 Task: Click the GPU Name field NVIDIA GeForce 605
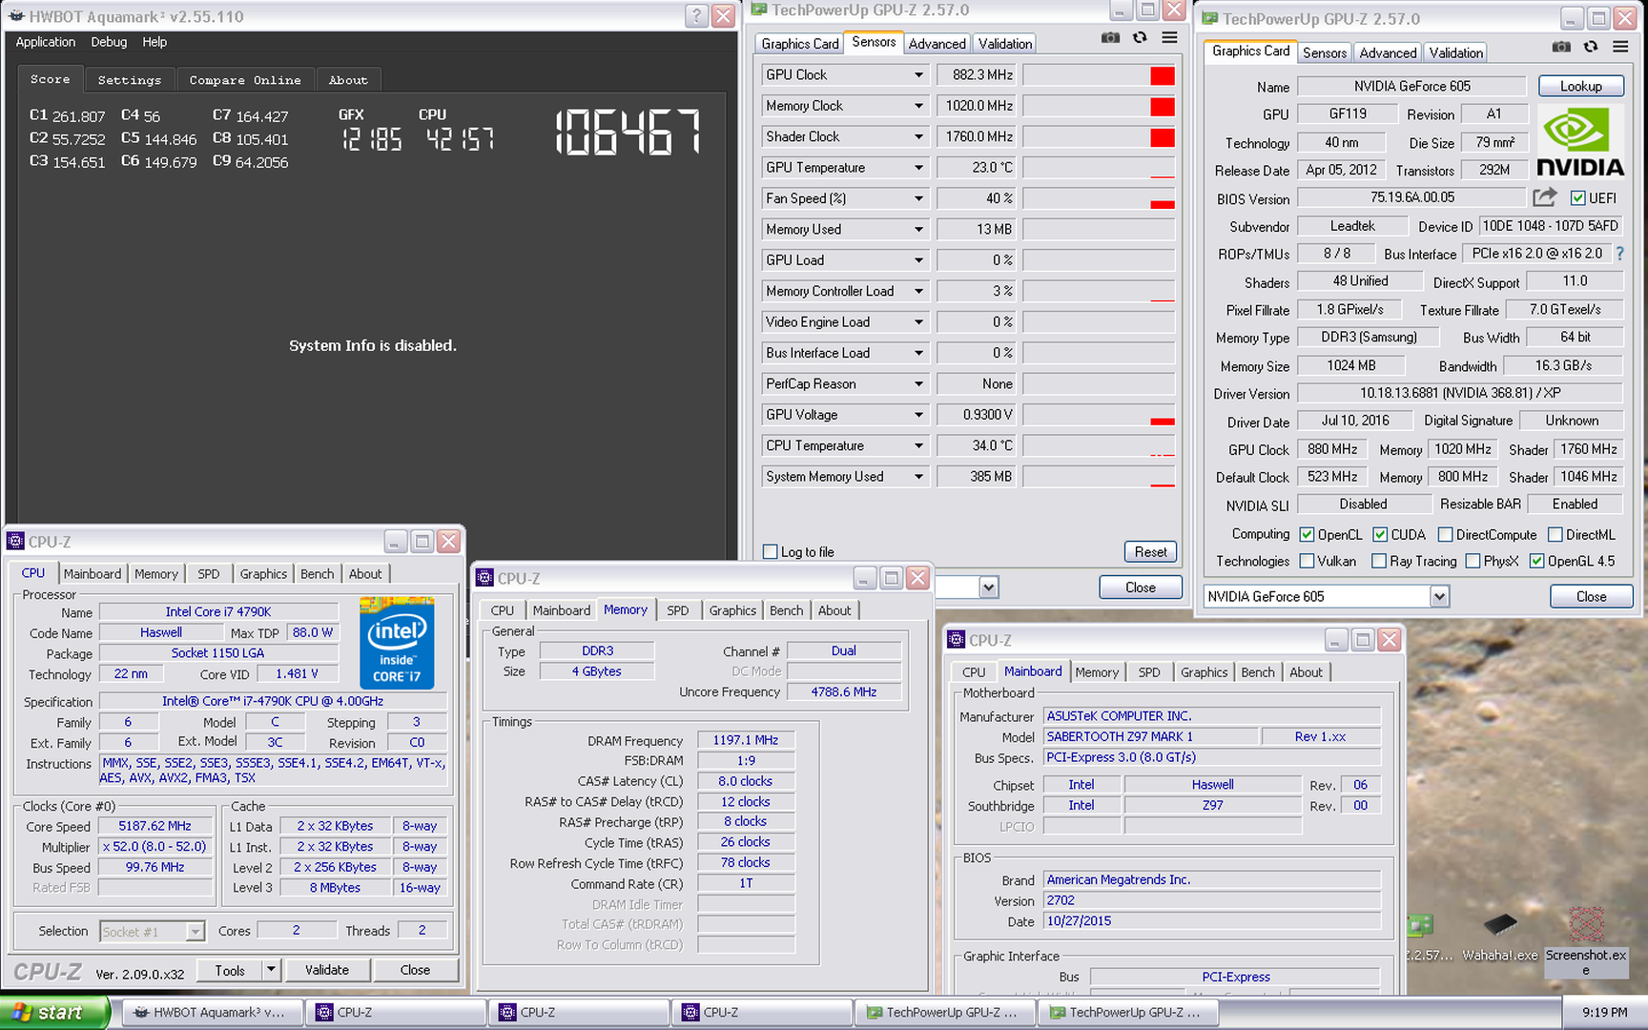pos(1412,86)
